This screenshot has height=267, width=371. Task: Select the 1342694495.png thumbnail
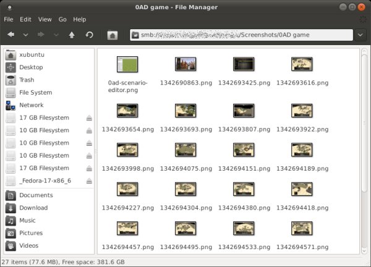185,229
